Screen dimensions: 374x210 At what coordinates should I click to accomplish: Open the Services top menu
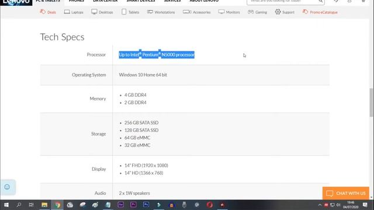[172, 1]
